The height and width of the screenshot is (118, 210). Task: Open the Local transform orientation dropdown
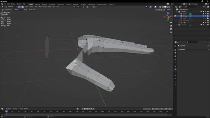(x=77, y=7)
